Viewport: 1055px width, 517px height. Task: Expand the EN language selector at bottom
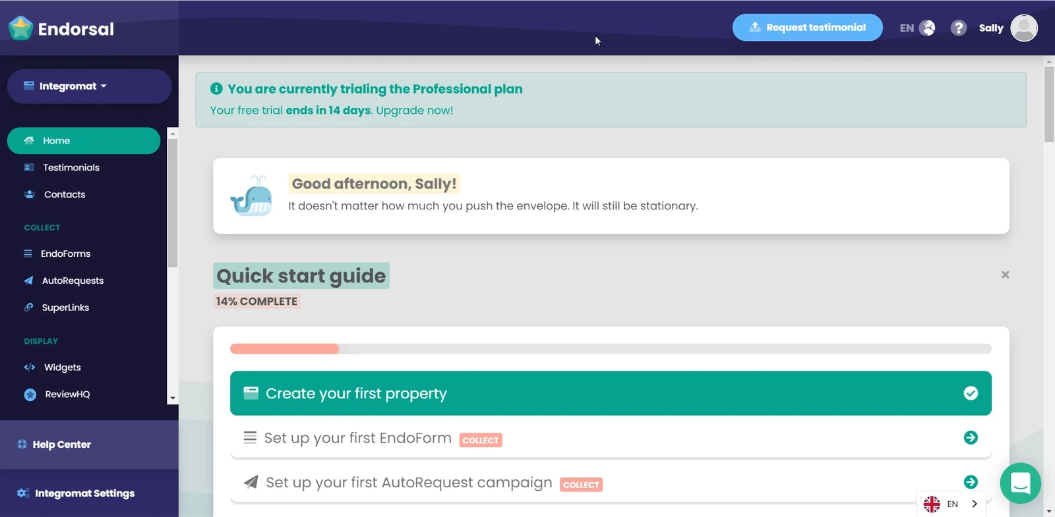[951, 504]
